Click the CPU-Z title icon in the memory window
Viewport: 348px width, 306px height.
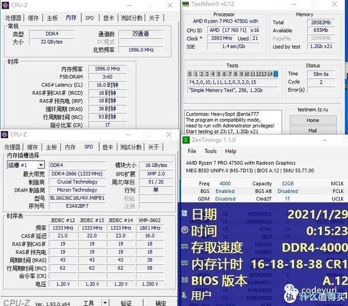5,5
